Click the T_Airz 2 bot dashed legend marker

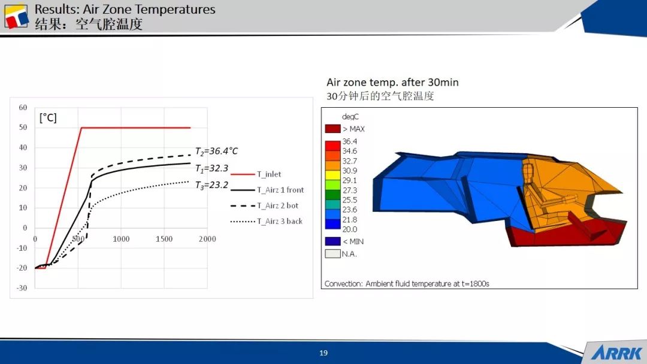click(242, 205)
